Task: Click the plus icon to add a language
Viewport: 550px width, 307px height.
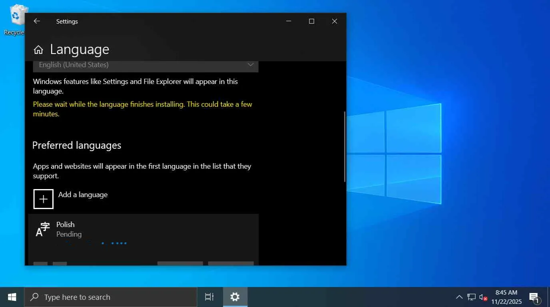Action: (x=43, y=199)
